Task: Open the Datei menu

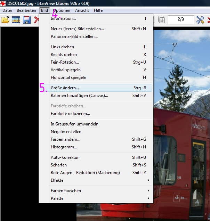Action: [7, 10]
